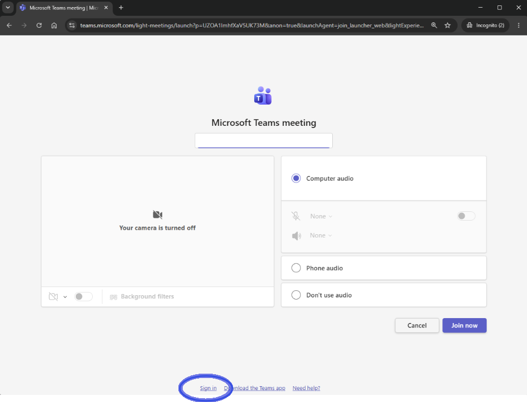Click the camera off icon in preview
The width and height of the screenshot is (527, 402).
(158, 215)
